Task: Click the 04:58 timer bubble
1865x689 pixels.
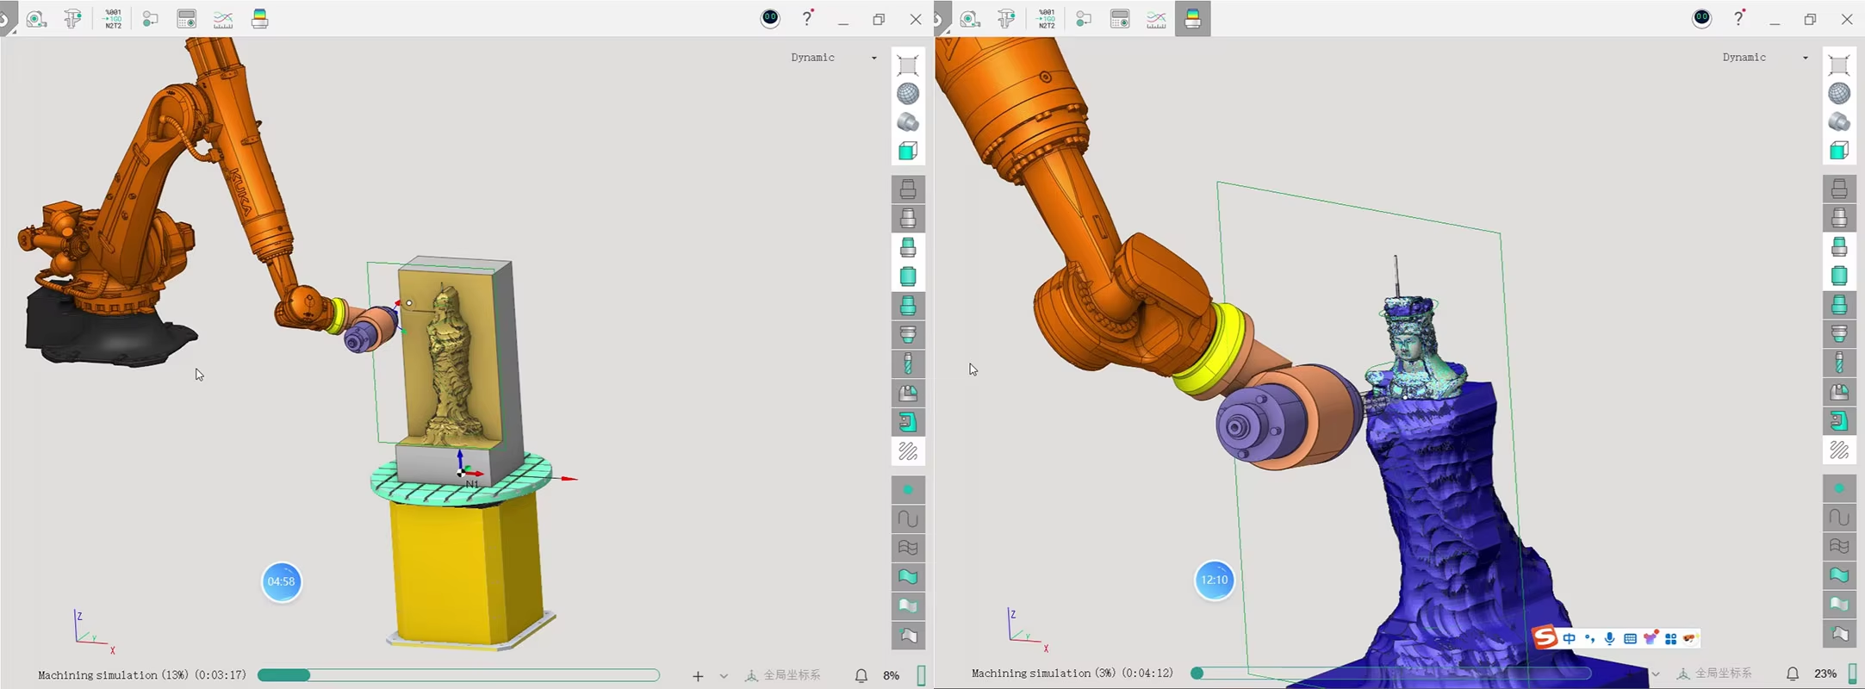Action: 281,582
